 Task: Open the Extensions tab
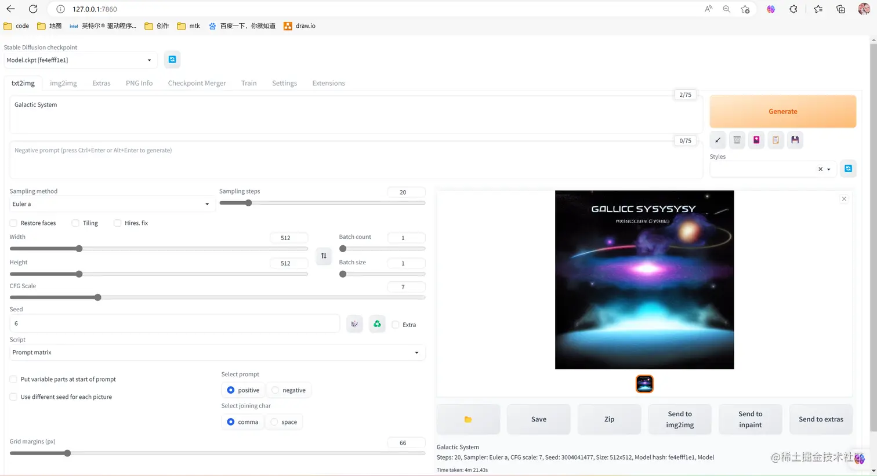pyautogui.click(x=328, y=83)
